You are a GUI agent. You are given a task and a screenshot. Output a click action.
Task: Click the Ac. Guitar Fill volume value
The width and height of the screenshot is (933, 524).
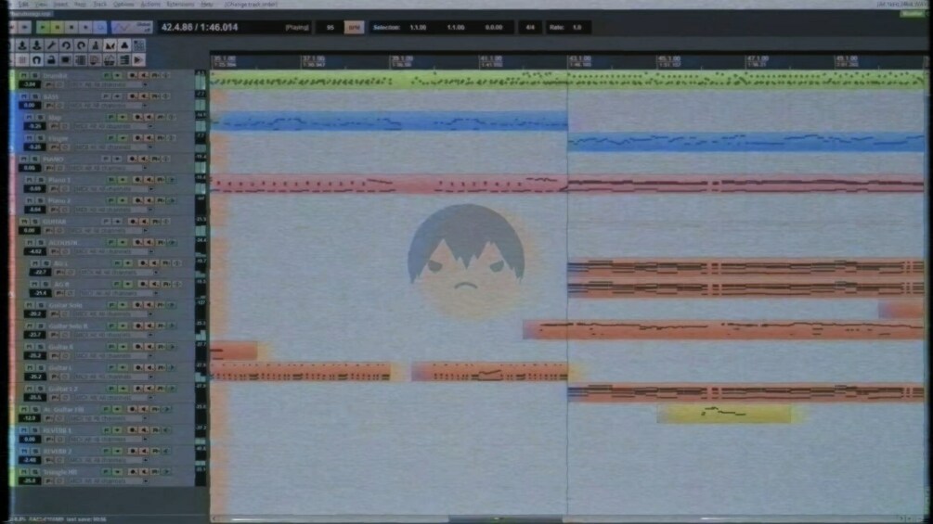pos(29,419)
